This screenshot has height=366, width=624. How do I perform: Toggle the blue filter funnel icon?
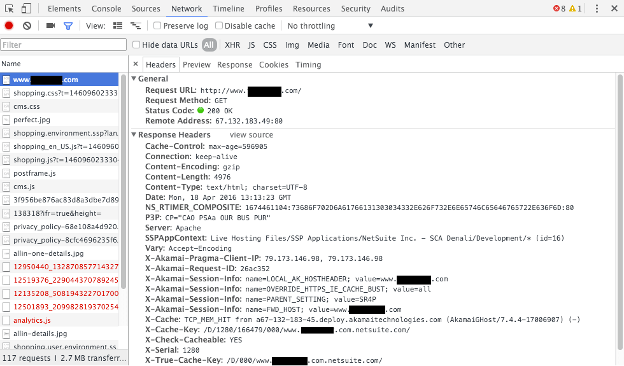click(x=68, y=26)
